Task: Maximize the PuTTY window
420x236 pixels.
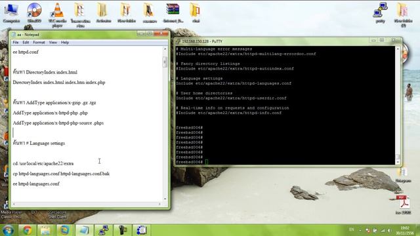Action: [382, 40]
